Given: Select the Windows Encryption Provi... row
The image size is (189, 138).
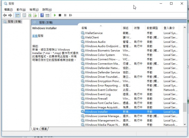Looking at the screenshot, I should click(130, 81).
